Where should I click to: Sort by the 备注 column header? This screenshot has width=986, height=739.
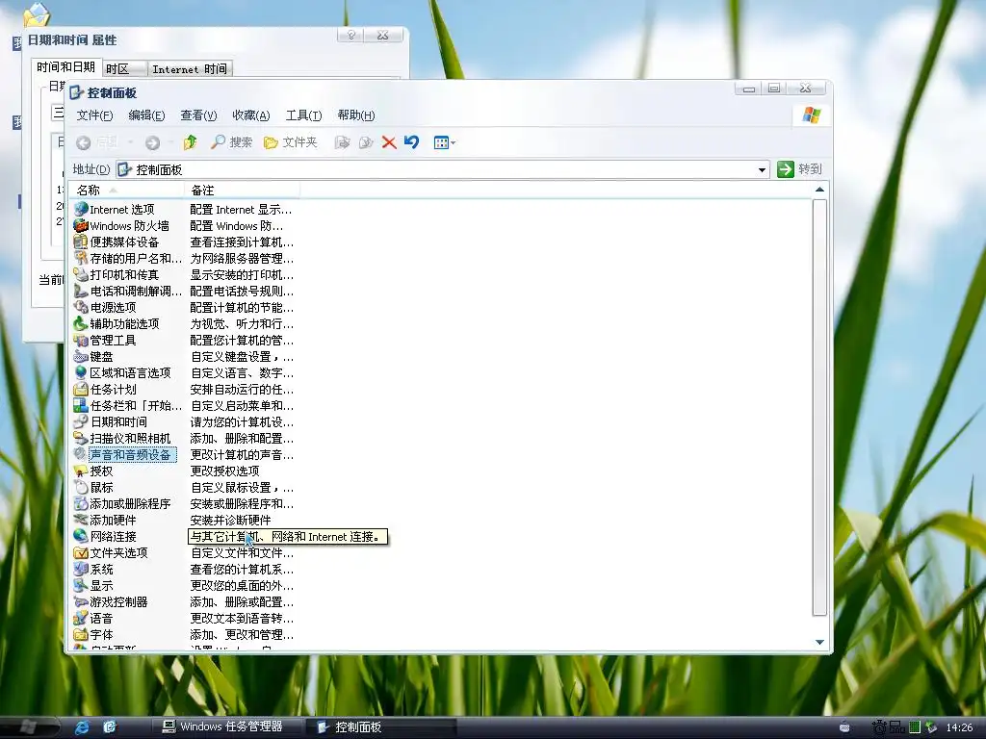point(243,190)
